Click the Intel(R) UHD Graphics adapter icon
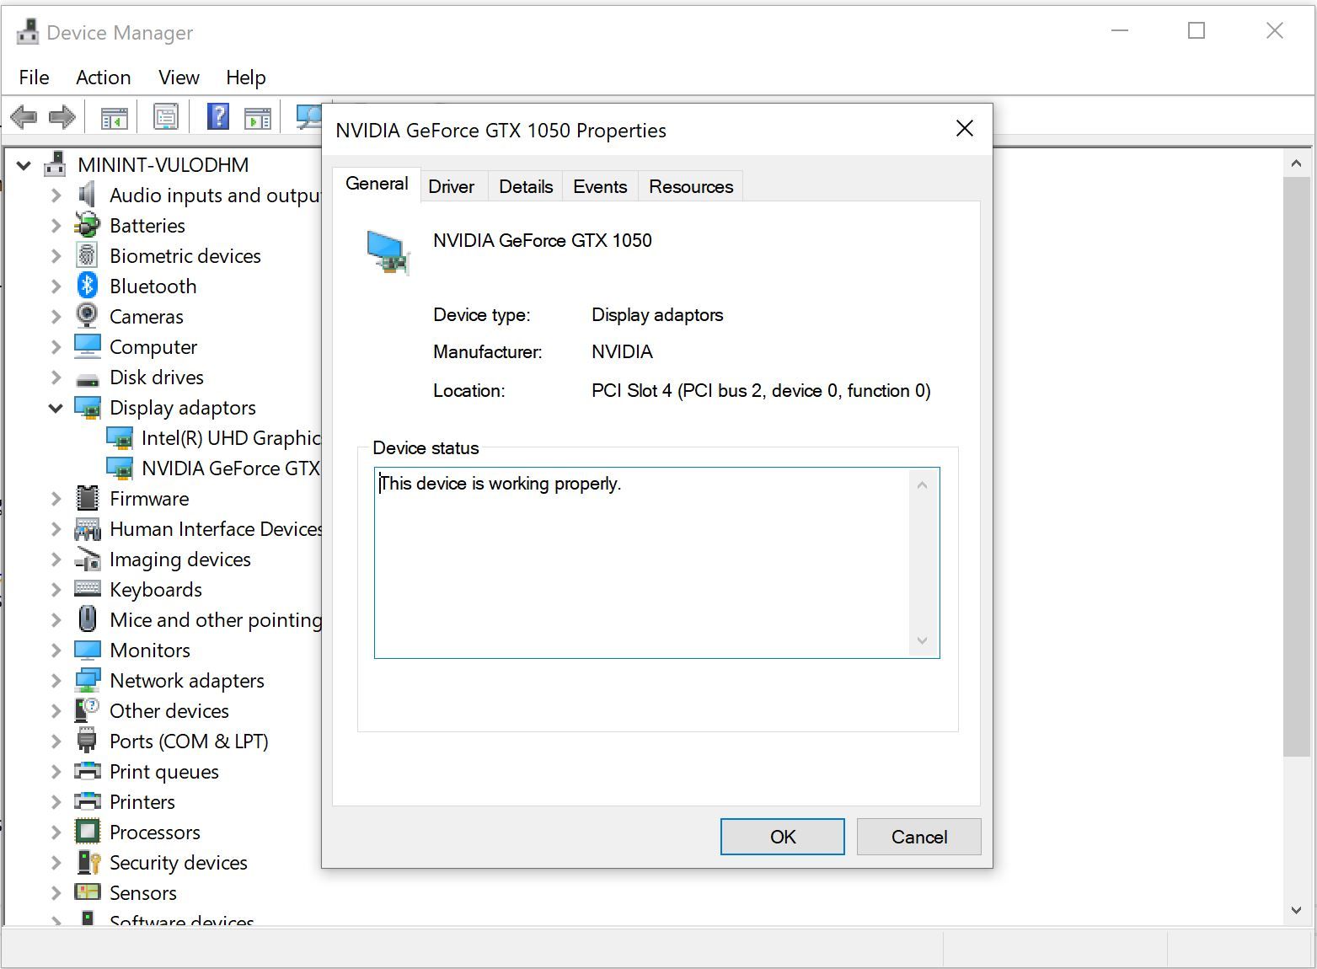Image resolution: width=1317 pixels, height=969 pixels. click(120, 438)
